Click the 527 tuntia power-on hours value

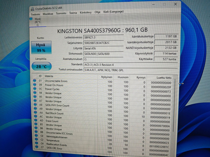[x=166, y=59]
